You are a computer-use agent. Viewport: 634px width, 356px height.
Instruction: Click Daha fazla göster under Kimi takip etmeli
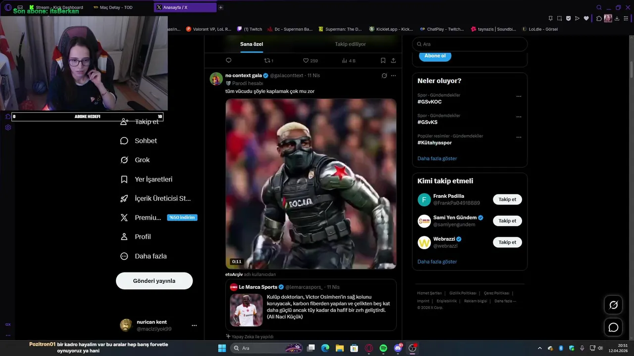click(437, 262)
